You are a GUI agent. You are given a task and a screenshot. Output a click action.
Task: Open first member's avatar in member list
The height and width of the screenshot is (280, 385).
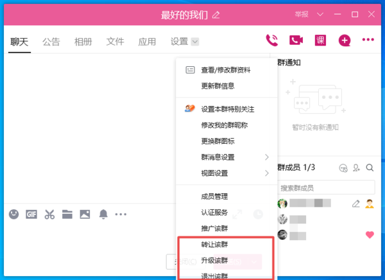pos(282,204)
